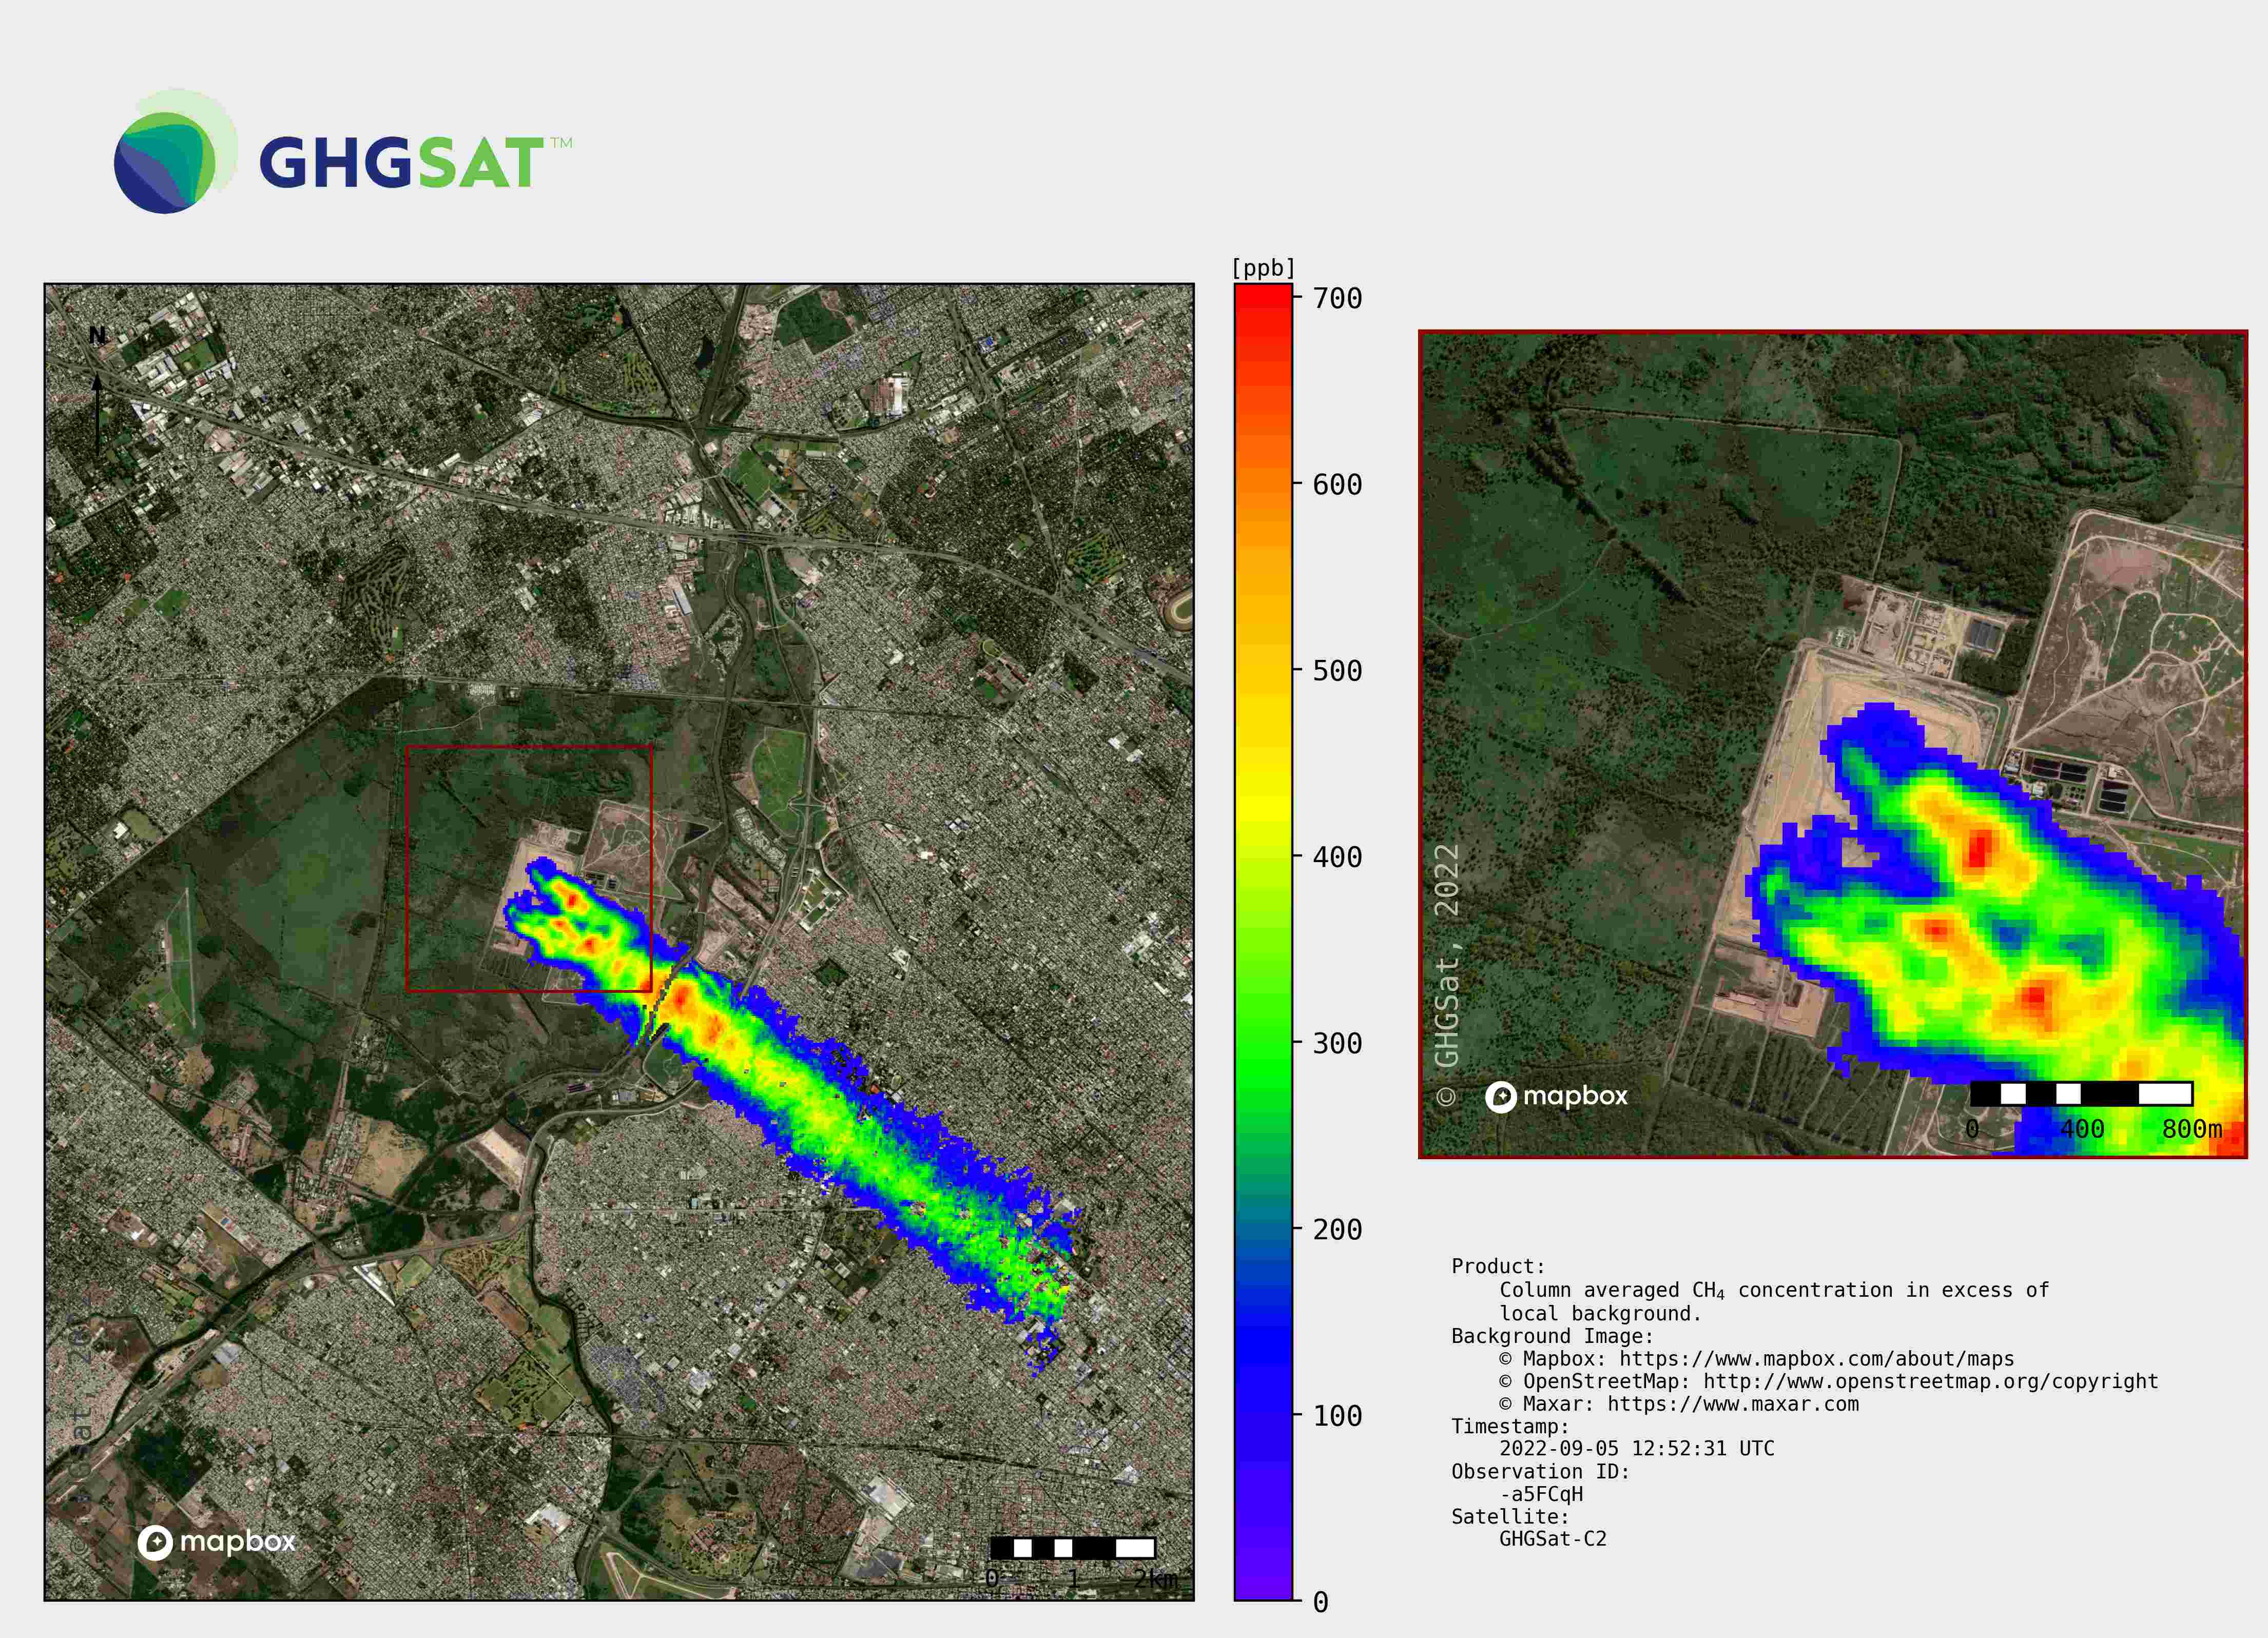Click the GHGSAT wordmark text
2268x1638 pixels.
point(402,163)
